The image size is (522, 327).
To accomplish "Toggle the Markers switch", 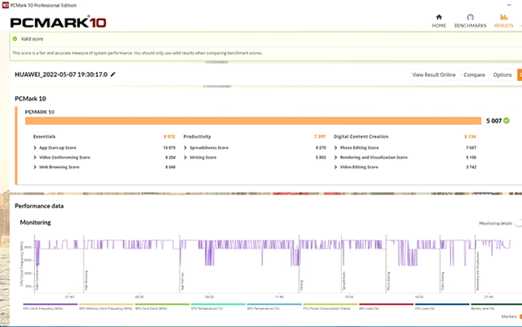I will [520, 317].
